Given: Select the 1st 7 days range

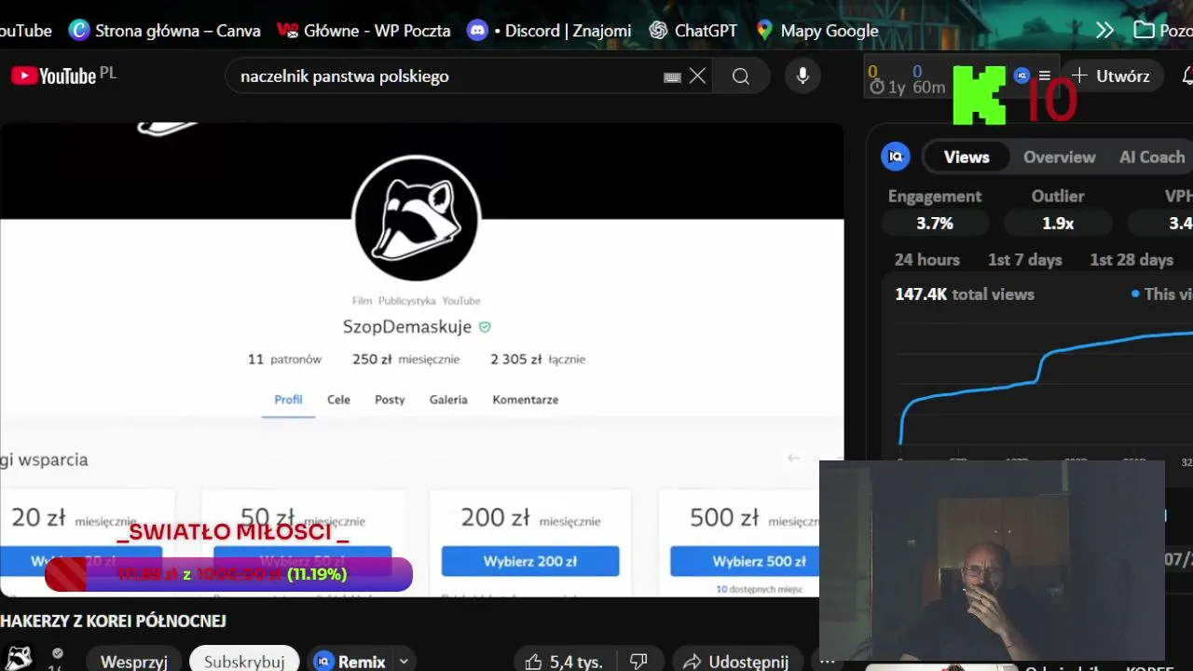Looking at the screenshot, I should [x=1024, y=260].
